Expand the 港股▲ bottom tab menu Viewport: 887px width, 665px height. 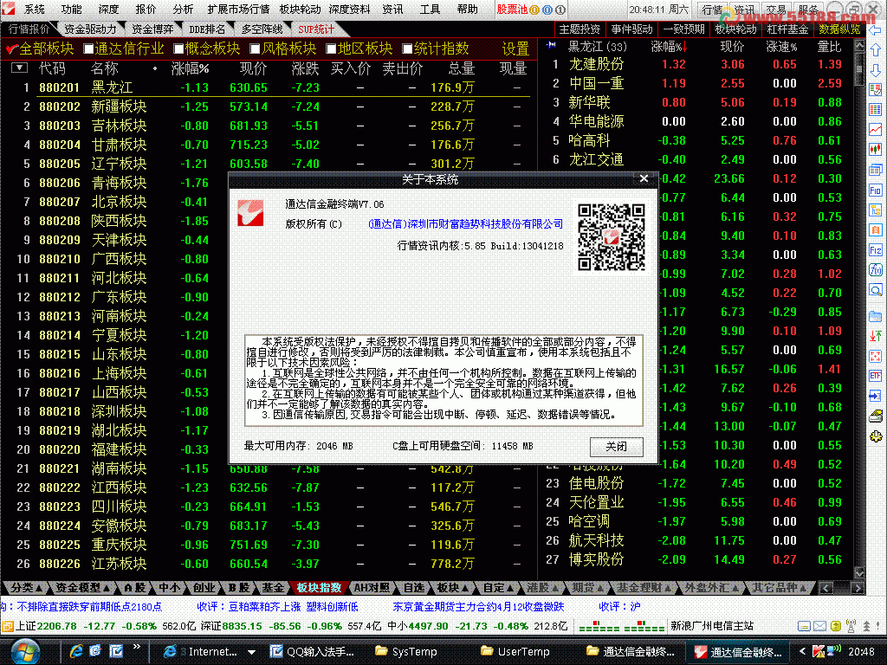pyautogui.click(x=542, y=588)
